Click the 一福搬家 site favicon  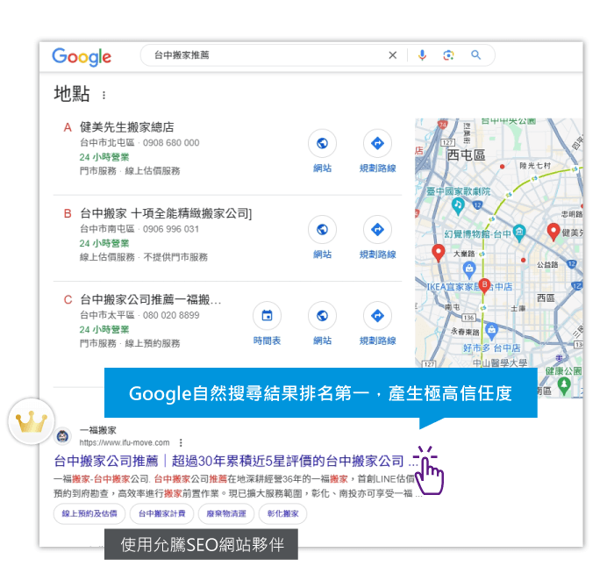click(62, 436)
